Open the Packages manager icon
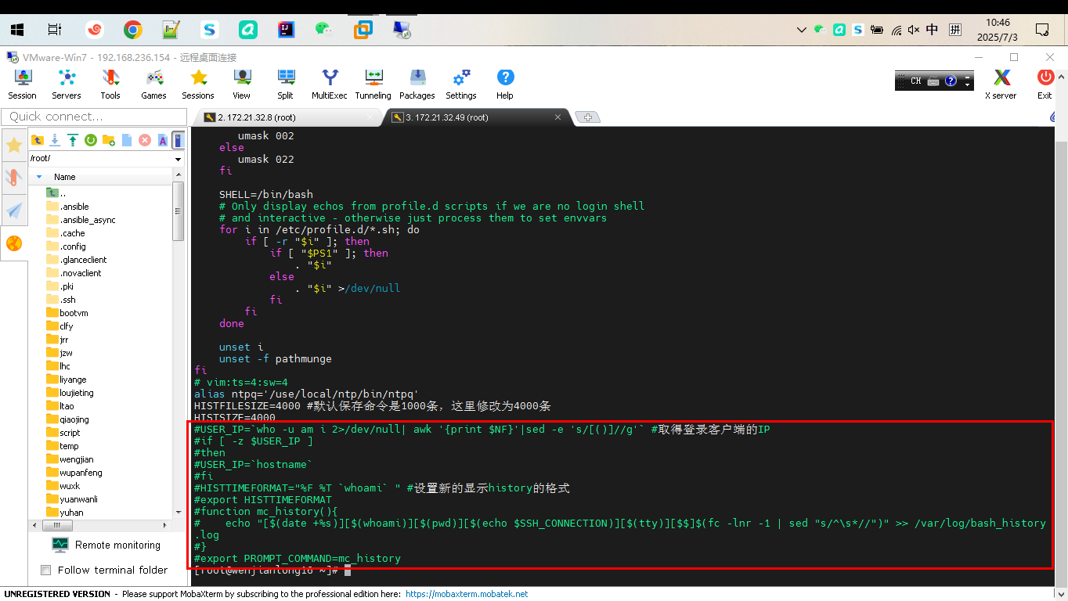1068x601 pixels. point(417,85)
